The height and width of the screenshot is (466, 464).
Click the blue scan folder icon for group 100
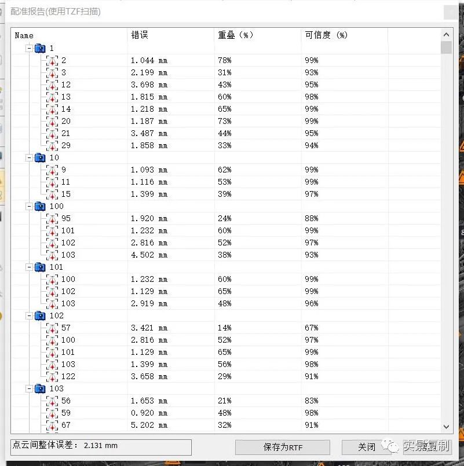click(x=40, y=206)
